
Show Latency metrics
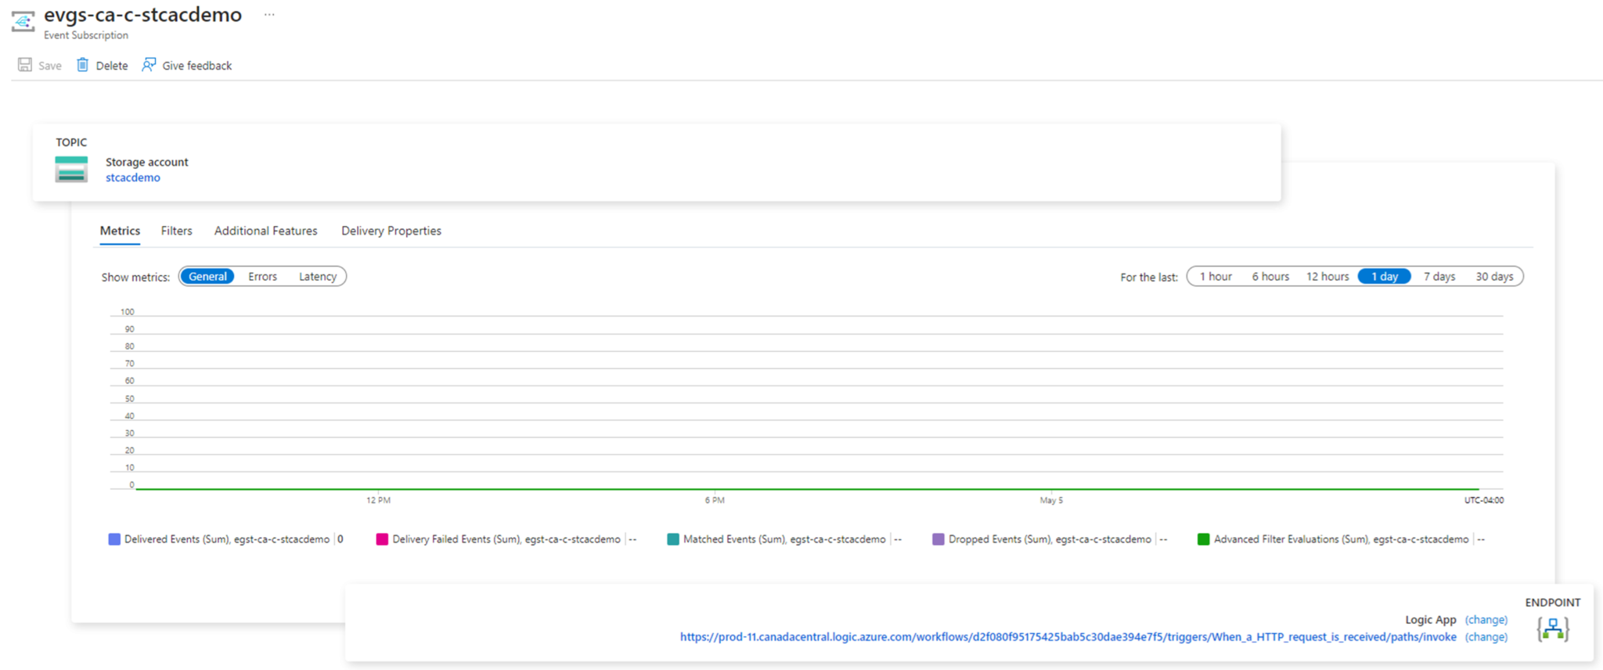click(318, 277)
